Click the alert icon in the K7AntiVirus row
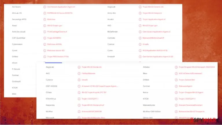The height and width of the screenshot is (125, 222). pyautogui.click(x=79, y=99)
